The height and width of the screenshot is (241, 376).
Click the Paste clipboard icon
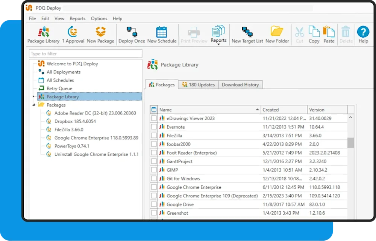[329, 35]
